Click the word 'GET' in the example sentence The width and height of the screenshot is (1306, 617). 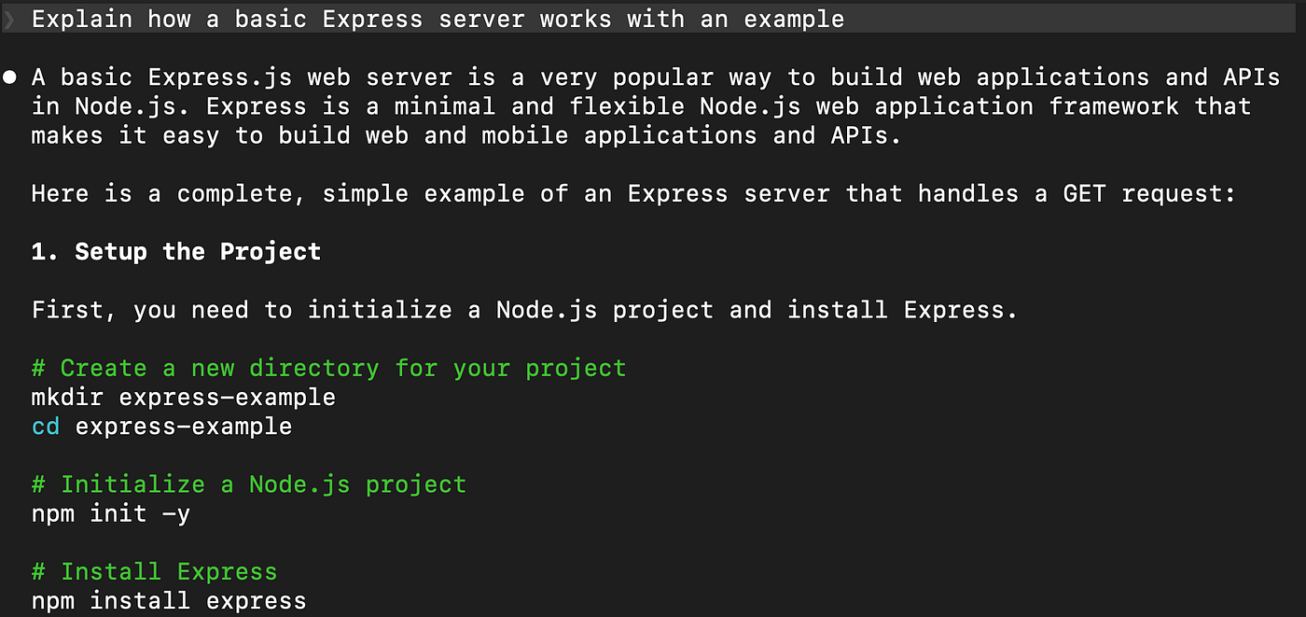click(1085, 194)
